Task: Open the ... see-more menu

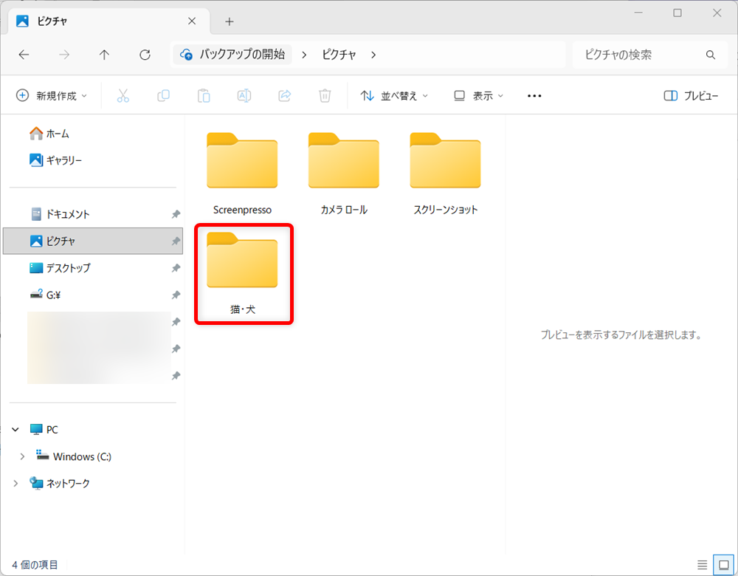Action: click(534, 95)
